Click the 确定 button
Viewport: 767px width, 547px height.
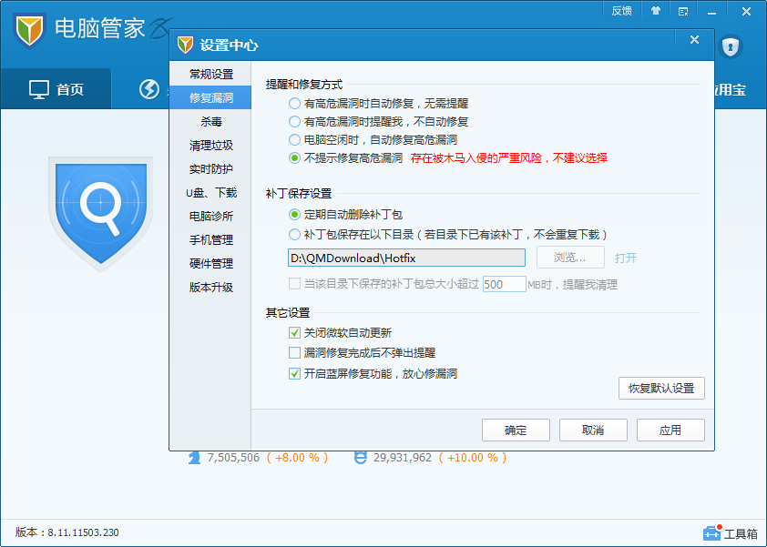pyautogui.click(x=516, y=431)
